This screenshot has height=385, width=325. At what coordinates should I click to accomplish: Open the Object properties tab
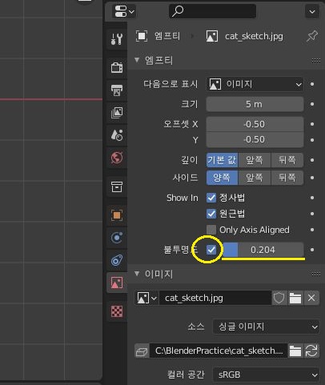click(117, 215)
